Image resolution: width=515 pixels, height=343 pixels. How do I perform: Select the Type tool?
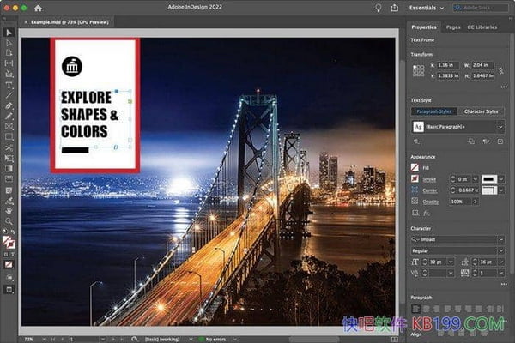click(x=9, y=85)
